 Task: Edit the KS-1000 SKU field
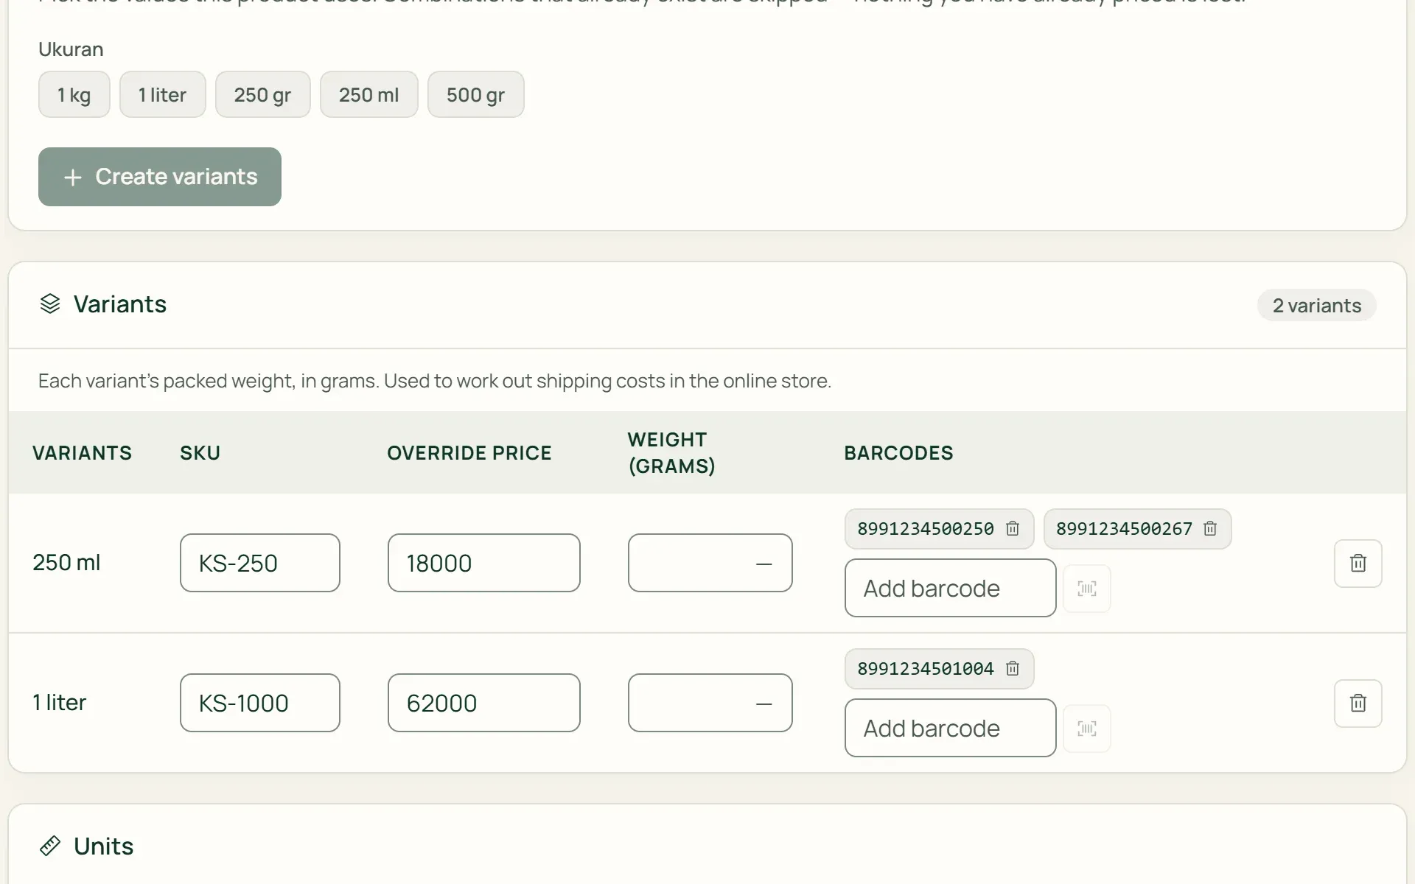(260, 703)
